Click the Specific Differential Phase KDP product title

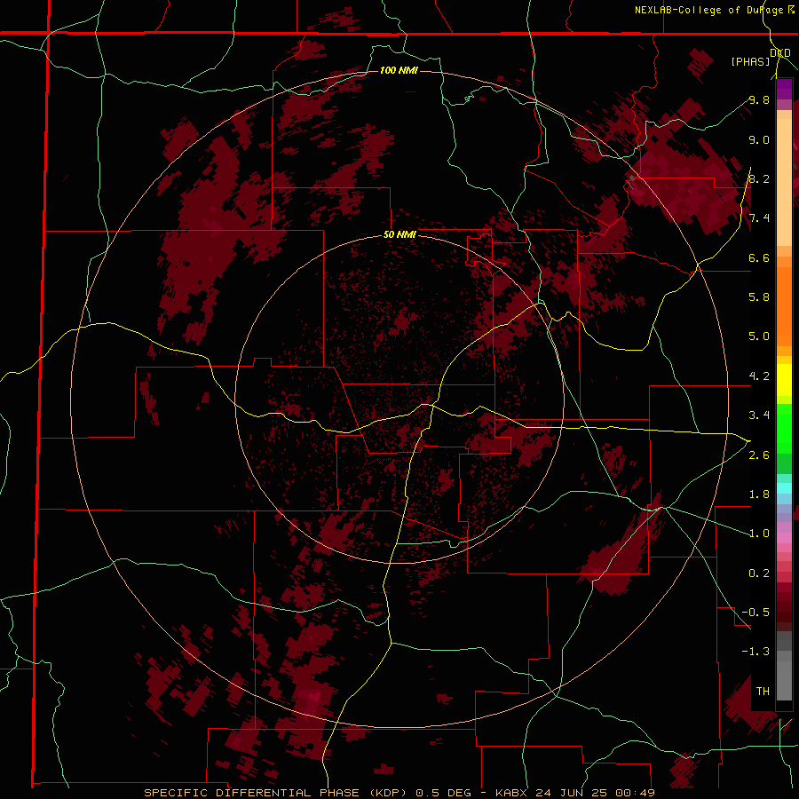[399, 793]
